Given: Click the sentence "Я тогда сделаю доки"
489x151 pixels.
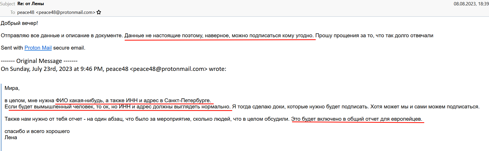Looking at the screenshot, I should tap(301, 107).
